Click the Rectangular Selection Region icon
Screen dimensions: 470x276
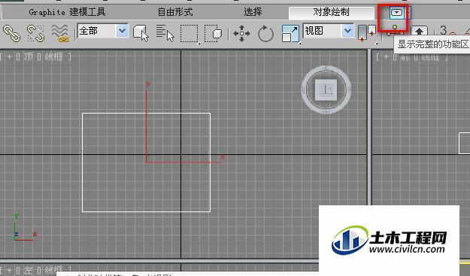click(190, 33)
